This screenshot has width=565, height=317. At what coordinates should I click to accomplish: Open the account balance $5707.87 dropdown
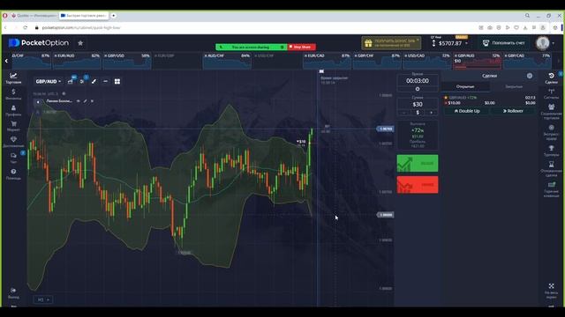coord(450,43)
